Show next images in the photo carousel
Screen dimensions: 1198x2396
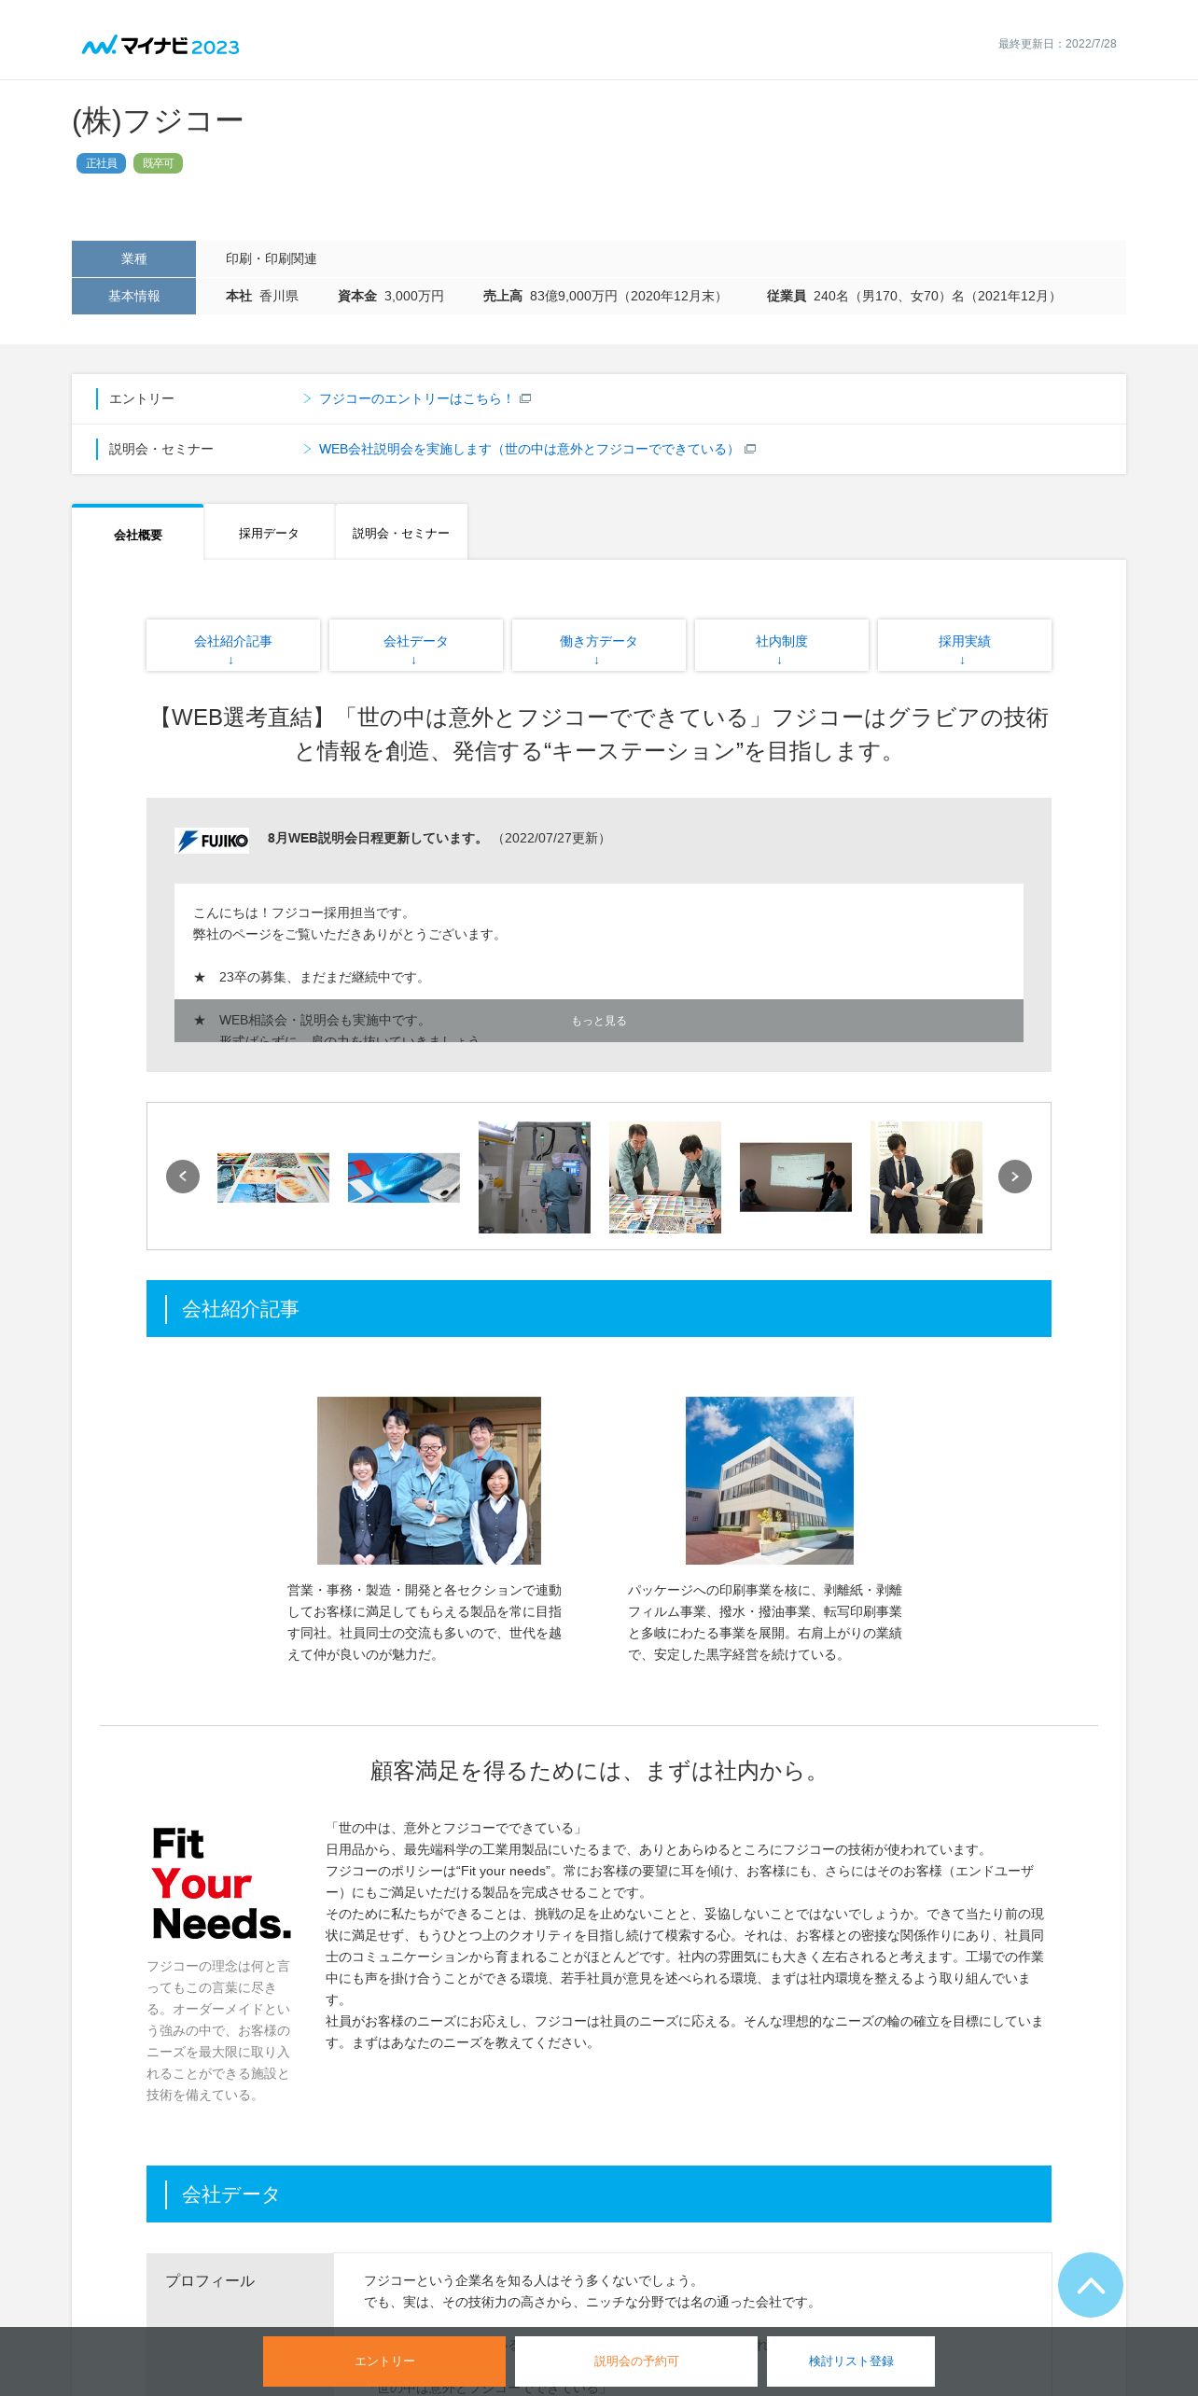tap(1015, 1176)
